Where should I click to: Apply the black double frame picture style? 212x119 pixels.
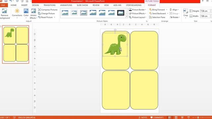tap(121, 13)
